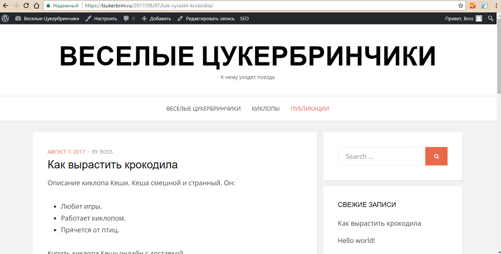
Task: Click the blue extension icon in toolbar
Action: (x=484, y=6)
